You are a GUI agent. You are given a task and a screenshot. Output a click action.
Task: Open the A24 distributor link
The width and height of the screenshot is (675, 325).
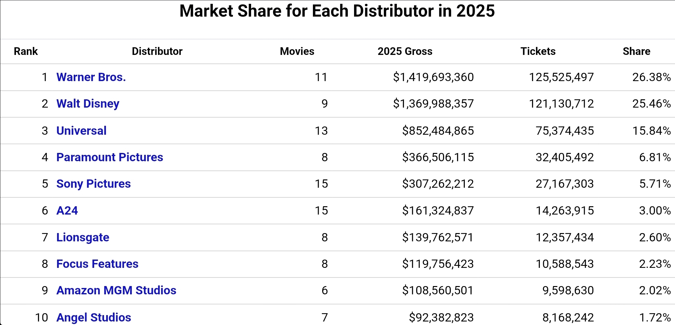(x=67, y=211)
